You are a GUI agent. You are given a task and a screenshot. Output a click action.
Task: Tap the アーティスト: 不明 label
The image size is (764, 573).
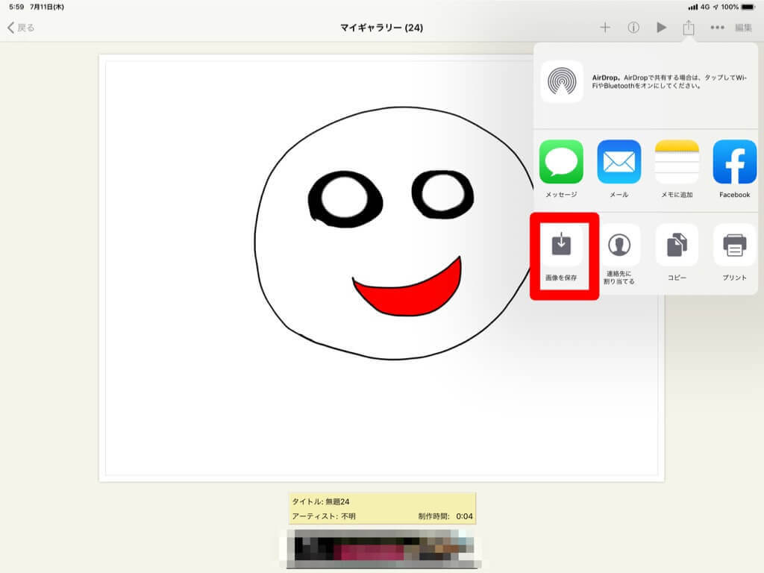324,516
